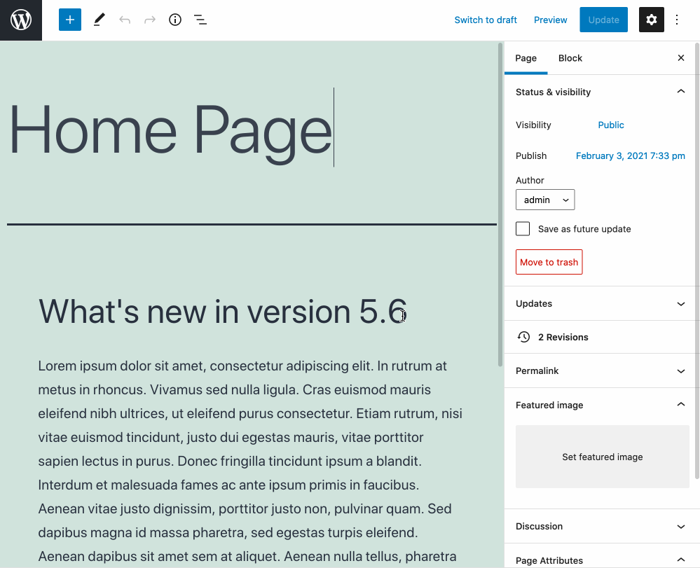Open the List View outline icon
The width and height of the screenshot is (700, 568).
[200, 20]
